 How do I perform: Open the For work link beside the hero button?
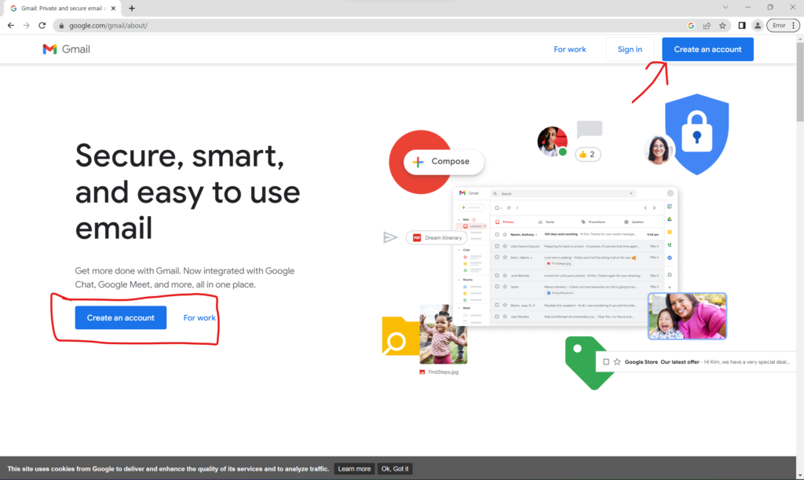[x=199, y=318]
